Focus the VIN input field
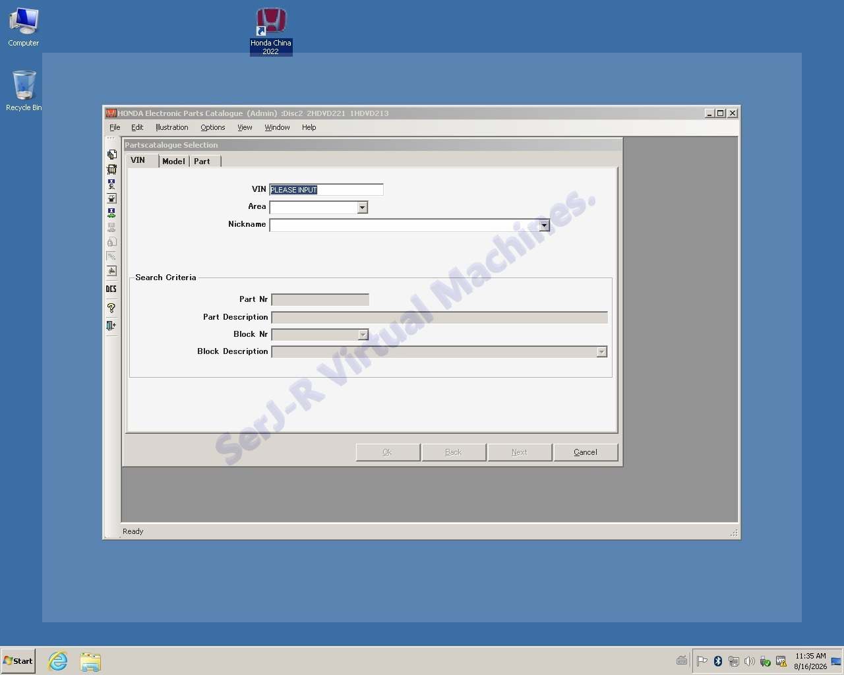This screenshot has width=844, height=675. (326, 190)
